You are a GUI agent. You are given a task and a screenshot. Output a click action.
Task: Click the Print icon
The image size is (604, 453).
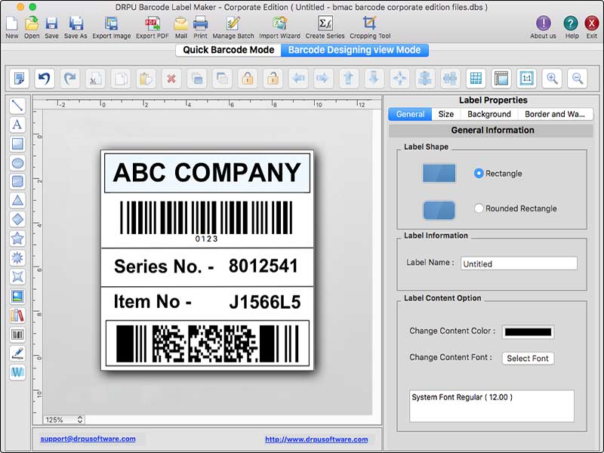coord(200,23)
